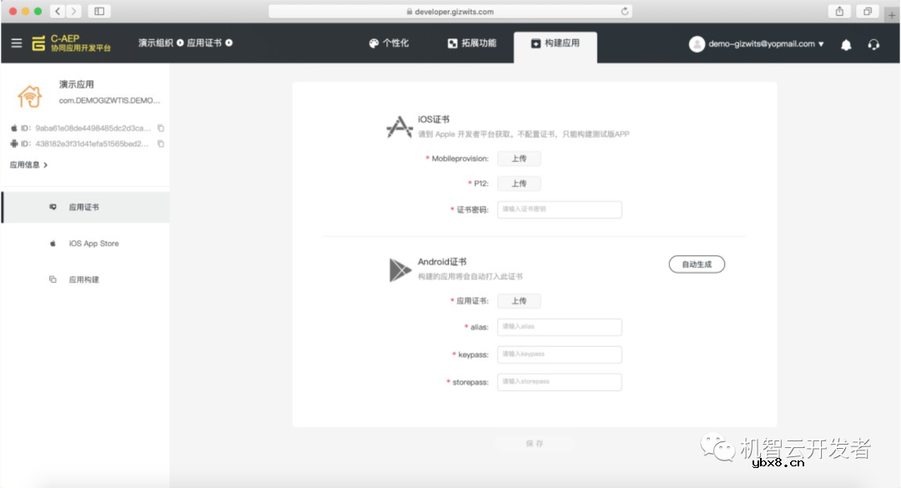This screenshot has height=488, width=901.
Task: Expand 应用信息 in the app panel
Action: [25, 164]
